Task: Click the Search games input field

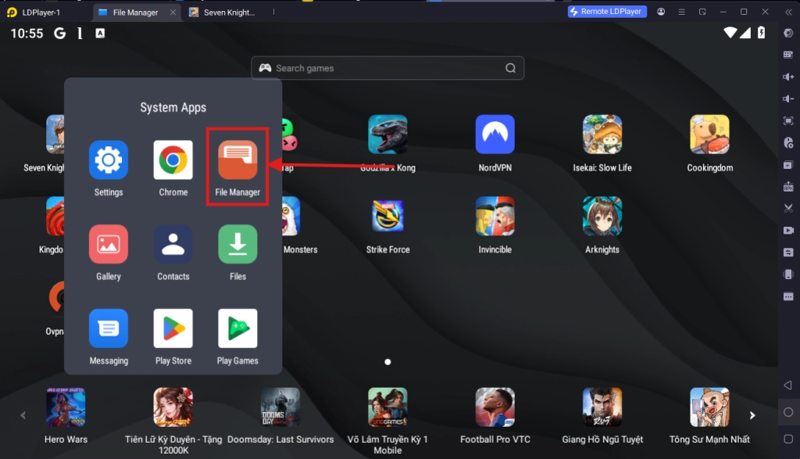Action: (387, 68)
